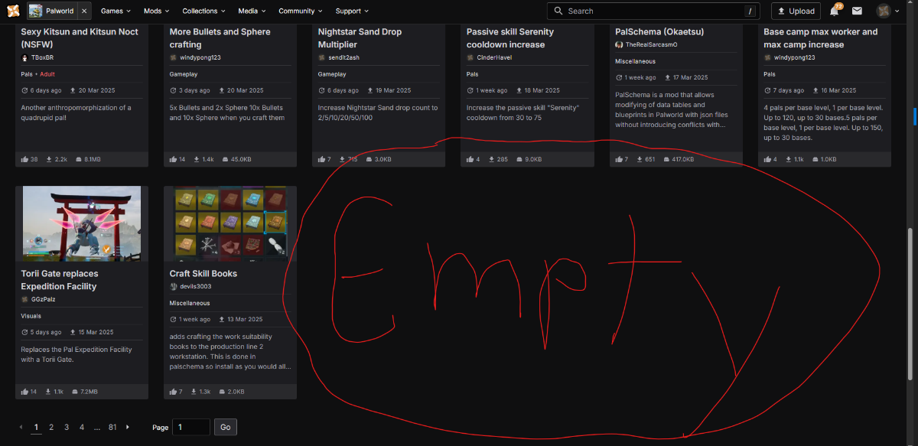Expand the Community menu
This screenshot has height=446, width=918.
point(301,11)
